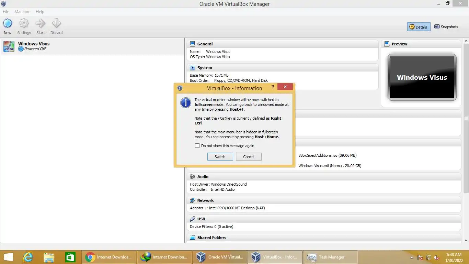Image resolution: width=469 pixels, height=264 pixels.
Task: Click the Audio section speaker icon
Action: click(x=192, y=177)
